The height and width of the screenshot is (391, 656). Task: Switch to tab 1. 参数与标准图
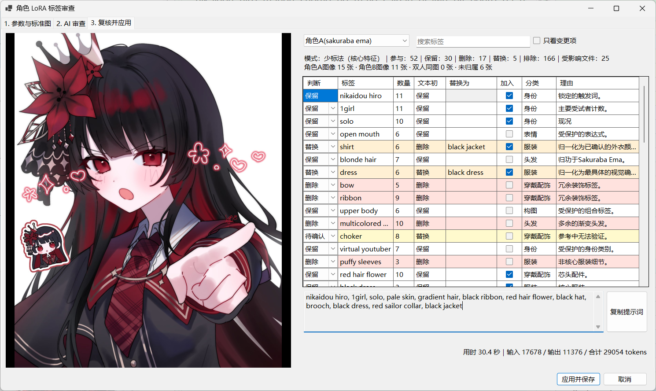[x=28, y=23]
